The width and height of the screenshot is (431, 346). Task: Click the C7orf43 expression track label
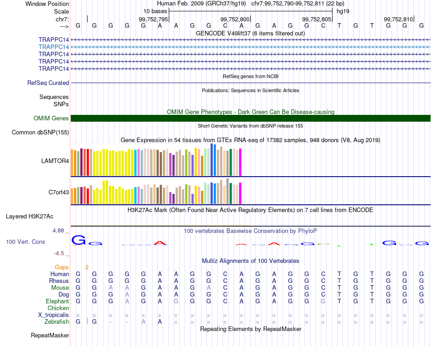[59, 192]
